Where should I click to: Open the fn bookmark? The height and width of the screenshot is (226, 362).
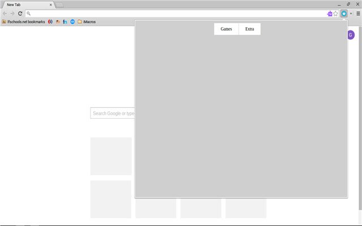(65, 21)
